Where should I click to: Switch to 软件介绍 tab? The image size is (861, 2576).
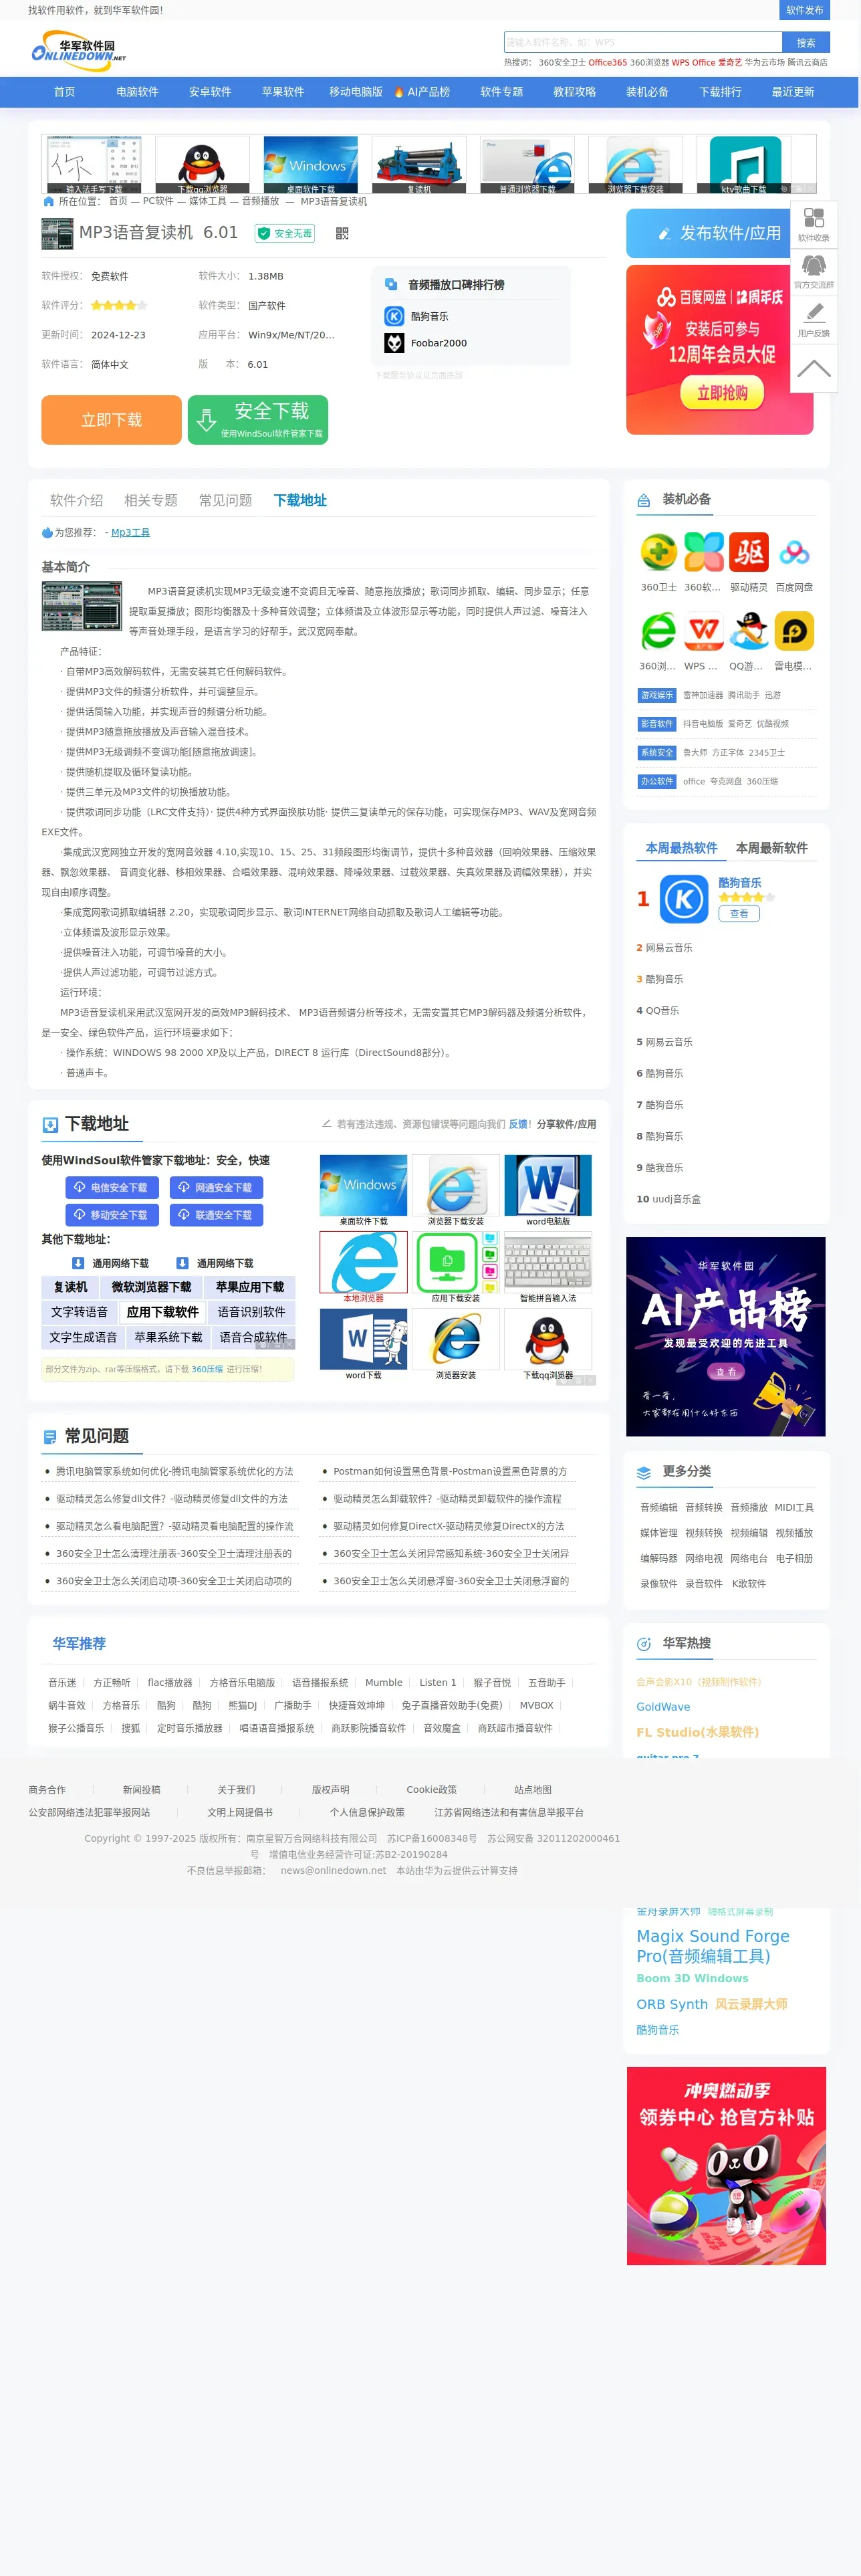77,500
